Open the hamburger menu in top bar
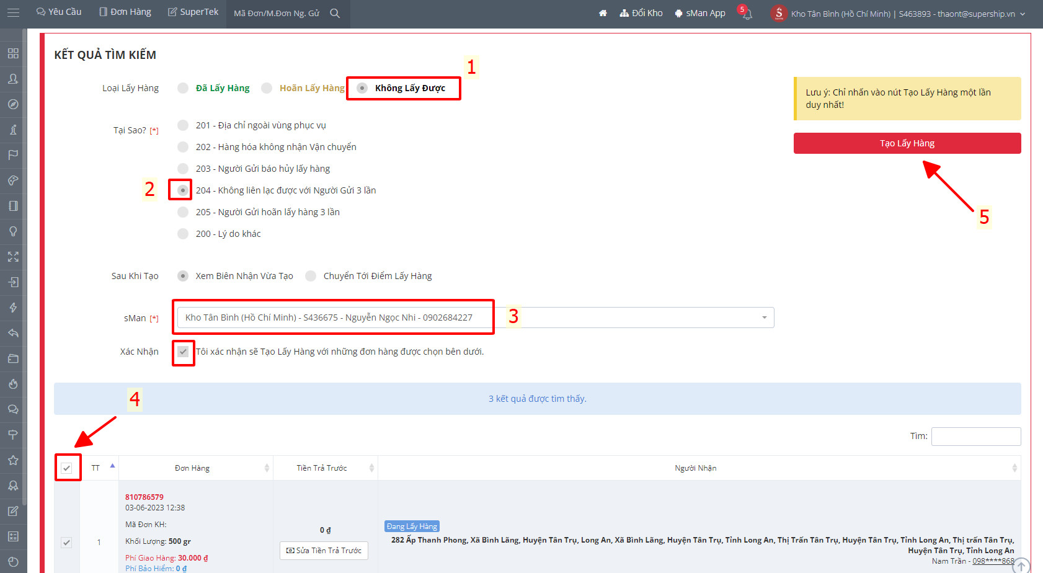The height and width of the screenshot is (573, 1043). [x=13, y=12]
